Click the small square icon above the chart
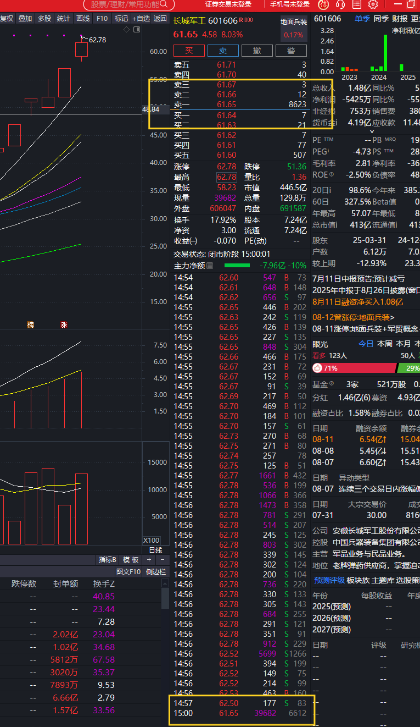The height and width of the screenshot is (727, 420). coord(136,29)
